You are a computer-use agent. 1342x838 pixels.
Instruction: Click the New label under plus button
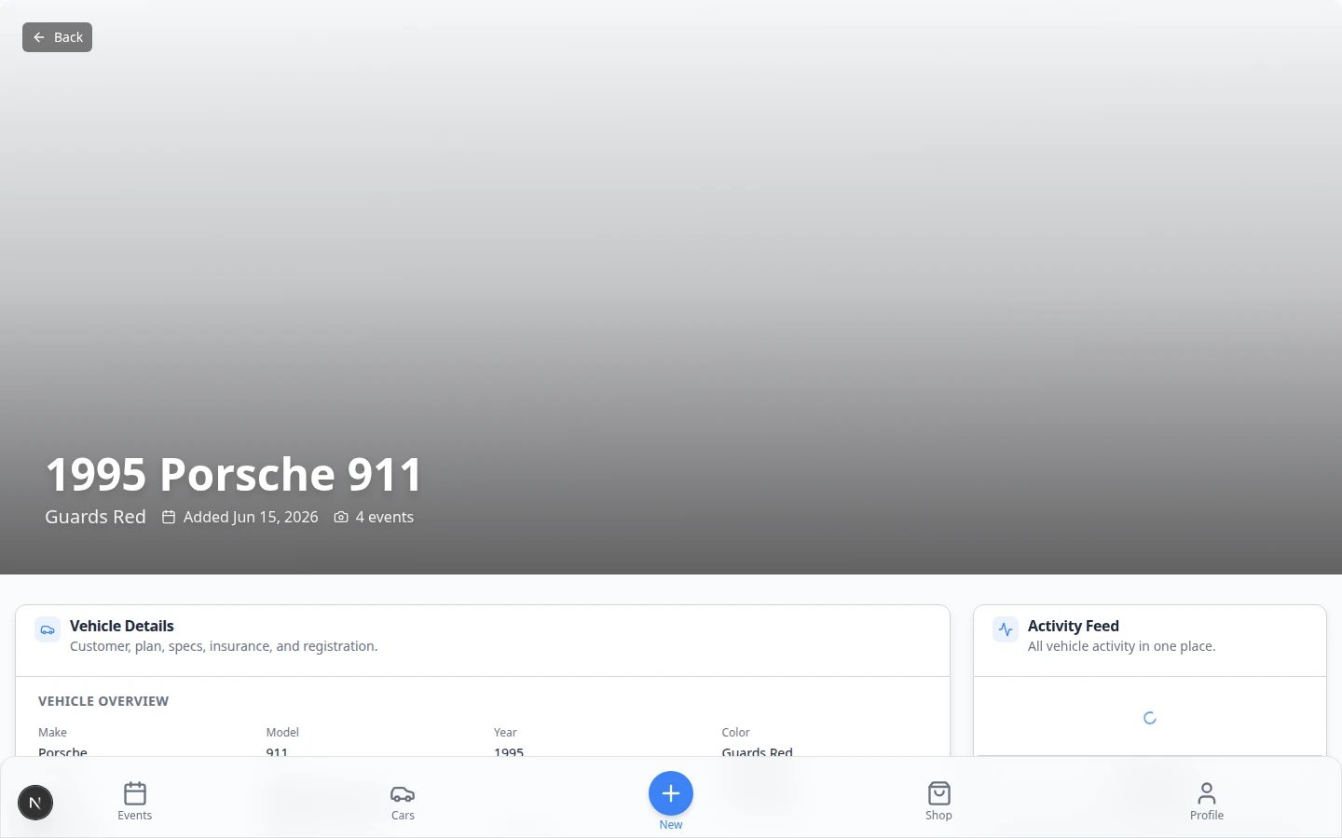[671, 825]
